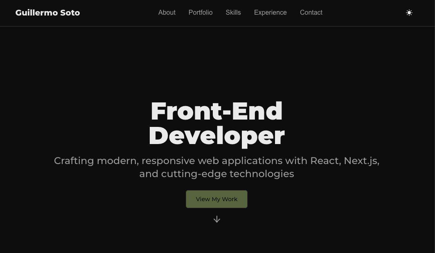The image size is (435, 253).
Task: Enable the alternate theme via the header icon
Action: point(409,13)
